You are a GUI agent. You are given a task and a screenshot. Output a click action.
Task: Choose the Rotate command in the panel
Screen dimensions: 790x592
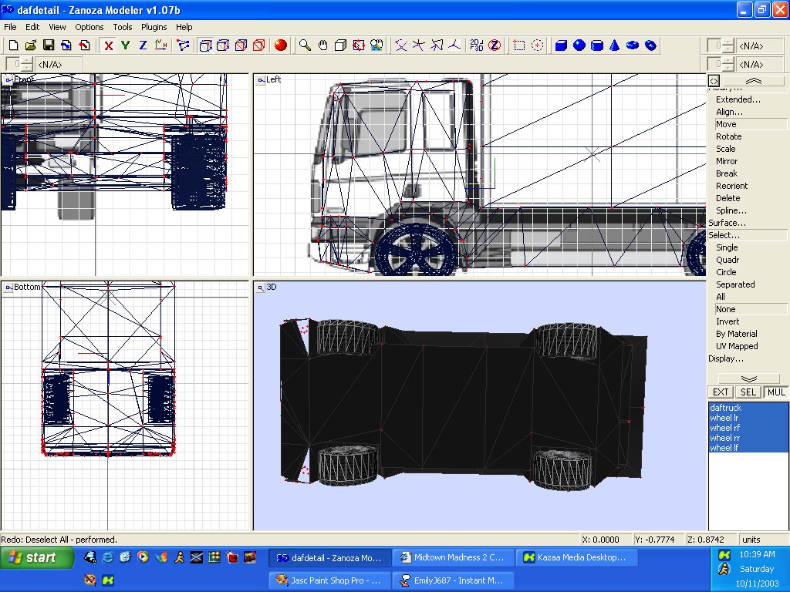pyautogui.click(x=728, y=136)
